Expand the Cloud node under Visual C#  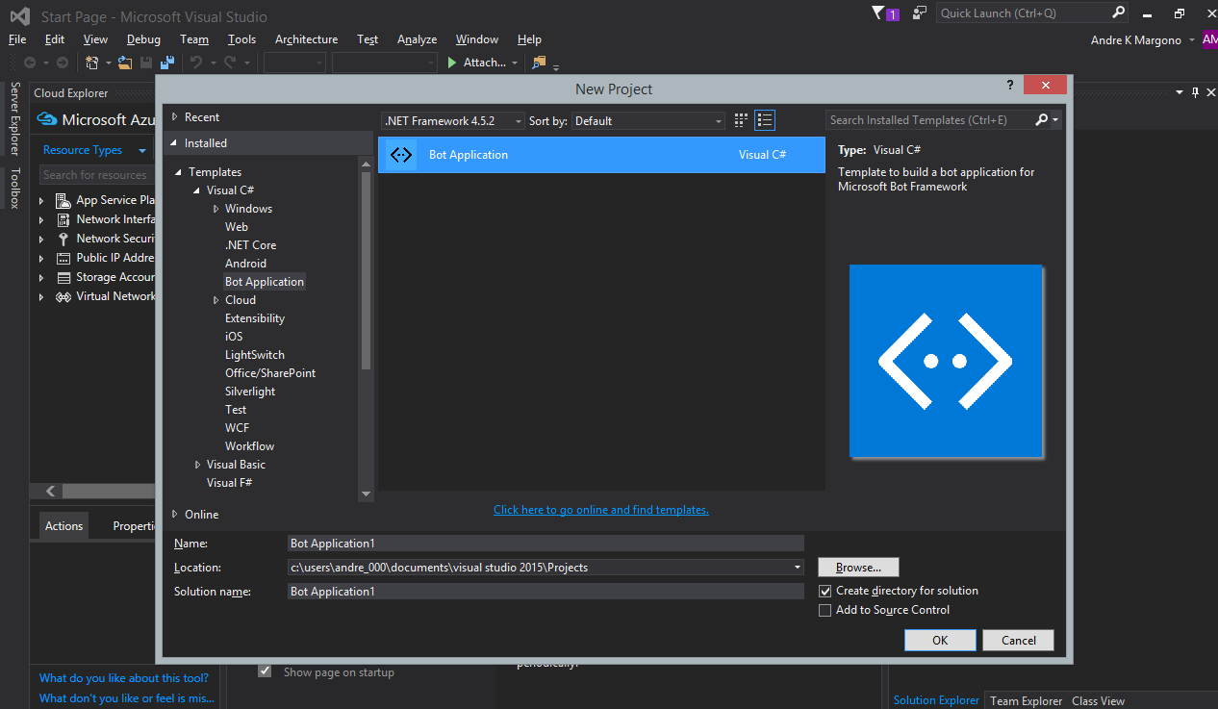coord(216,300)
